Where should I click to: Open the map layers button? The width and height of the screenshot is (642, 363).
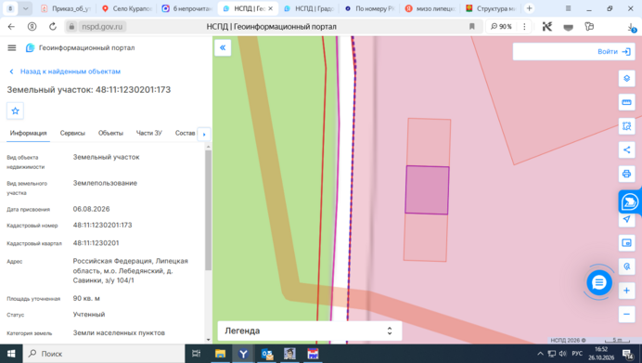point(626,78)
